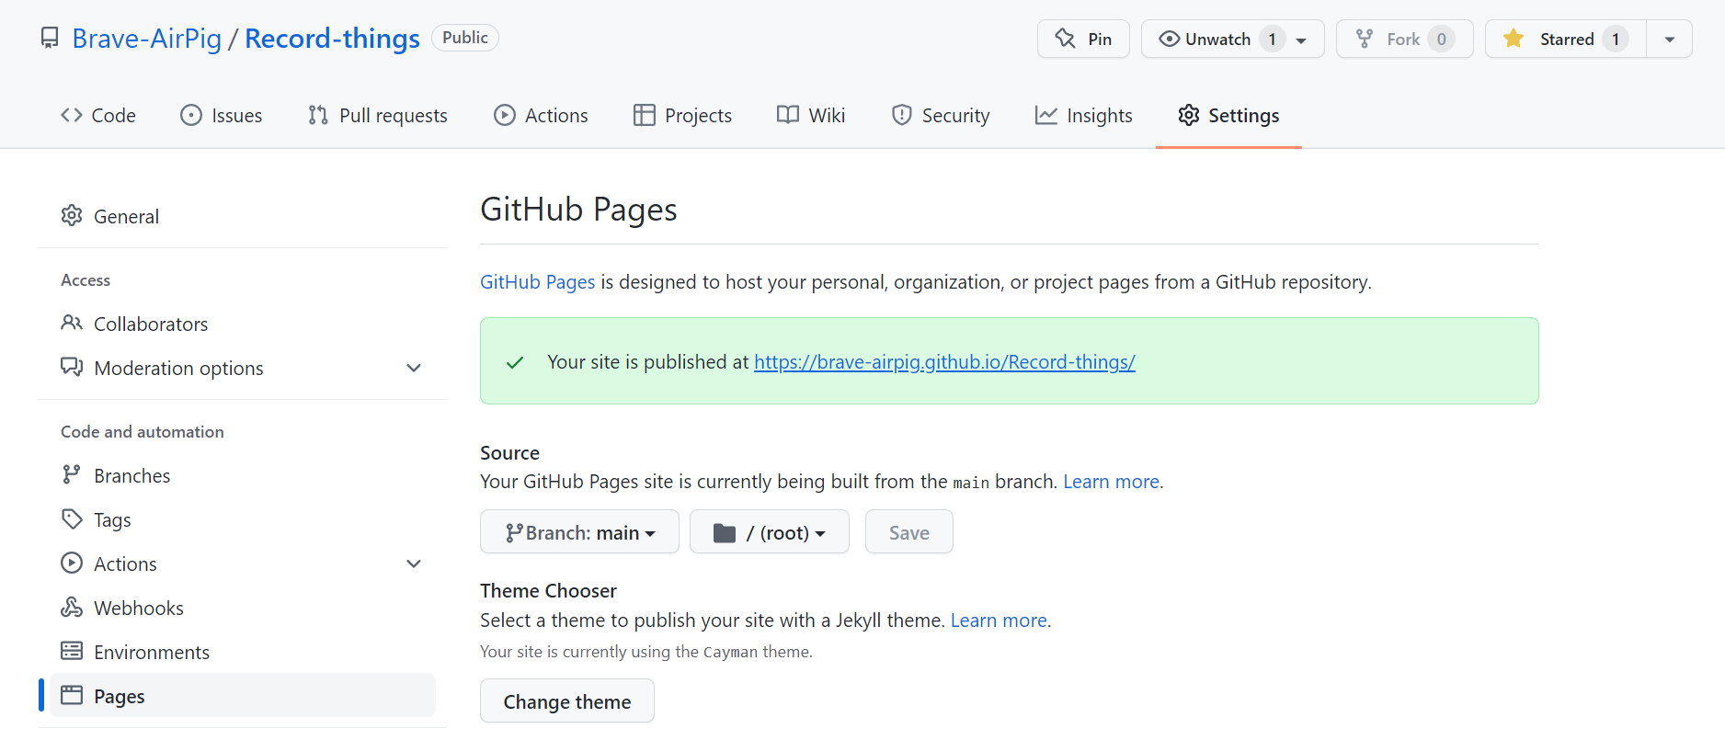Open the Starred lists dropdown caret

[x=1670, y=40]
